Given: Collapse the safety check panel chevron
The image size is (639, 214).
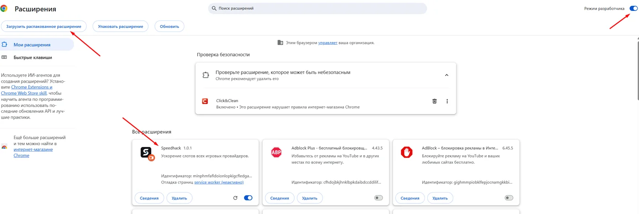Looking at the screenshot, I should tap(447, 75).
